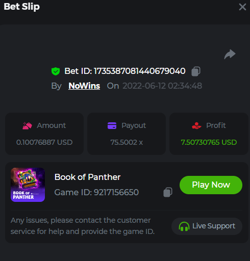Viewport: 250px width, 261px height.
Task: Click the Bet ID number text
Action: point(140,71)
